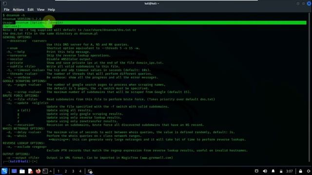Click 'Disable ANSIColor output.' description
Image resolution: width=312 pixels, height=175 pixels.
[x=69, y=59]
